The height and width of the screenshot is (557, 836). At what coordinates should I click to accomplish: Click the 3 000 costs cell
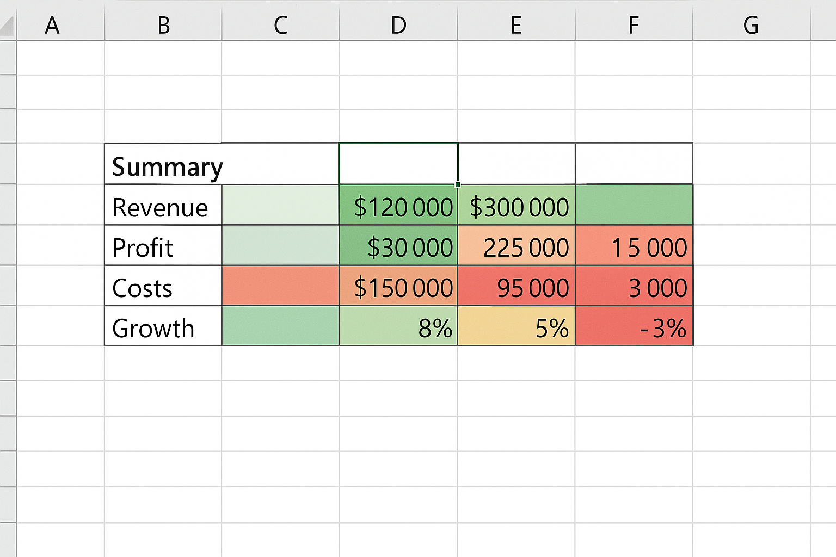pyautogui.click(x=634, y=286)
